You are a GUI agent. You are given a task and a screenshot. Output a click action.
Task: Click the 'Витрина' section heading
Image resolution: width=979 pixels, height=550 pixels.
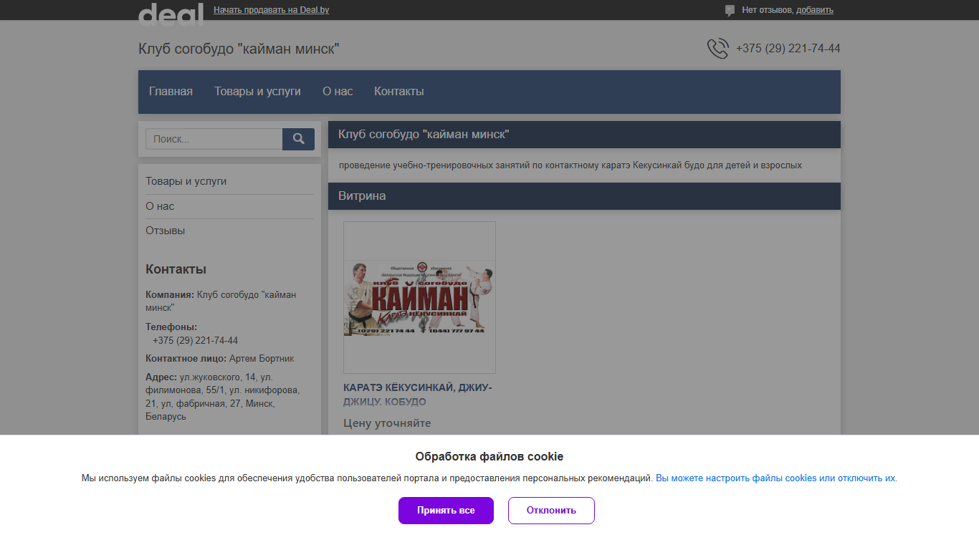pyautogui.click(x=362, y=196)
